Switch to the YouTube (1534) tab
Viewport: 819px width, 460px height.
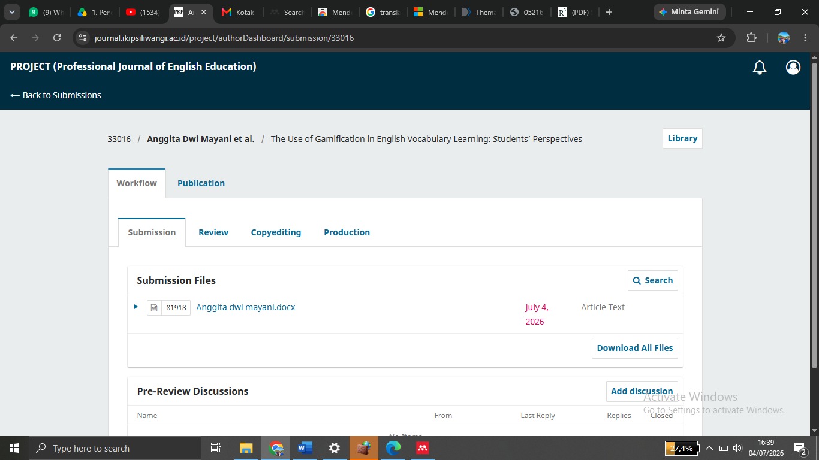[143, 12]
